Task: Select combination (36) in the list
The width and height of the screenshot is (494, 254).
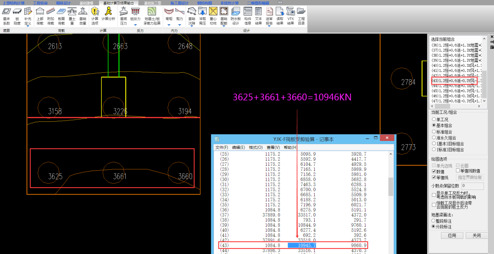Action: 456,45
